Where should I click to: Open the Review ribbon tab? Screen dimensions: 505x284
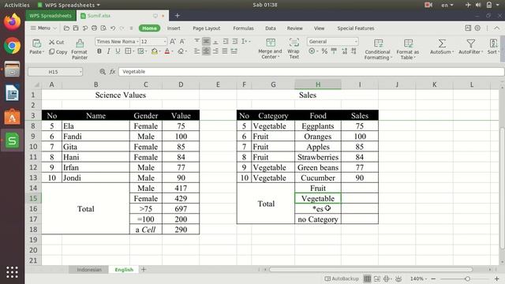pos(294,28)
